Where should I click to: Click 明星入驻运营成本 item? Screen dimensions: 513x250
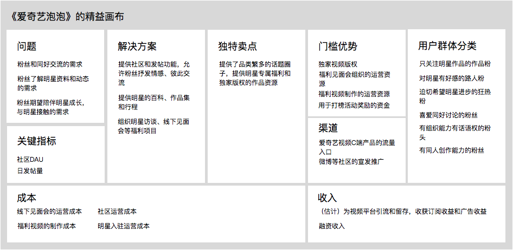(x=124, y=226)
